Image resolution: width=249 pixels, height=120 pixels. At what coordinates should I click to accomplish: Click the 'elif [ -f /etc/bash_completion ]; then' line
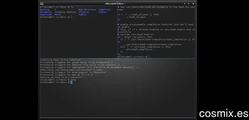(145, 47)
